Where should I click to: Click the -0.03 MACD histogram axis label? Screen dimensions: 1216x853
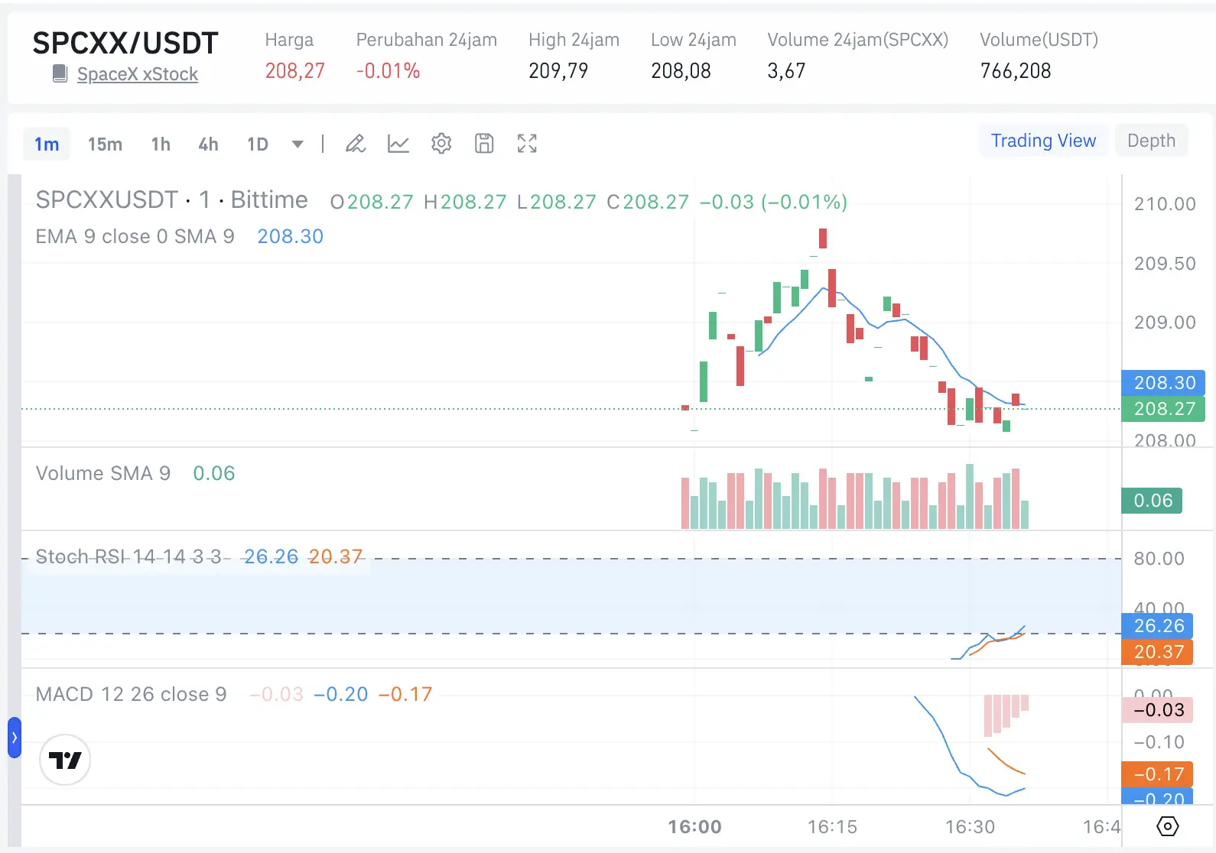tap(1158, 710)
